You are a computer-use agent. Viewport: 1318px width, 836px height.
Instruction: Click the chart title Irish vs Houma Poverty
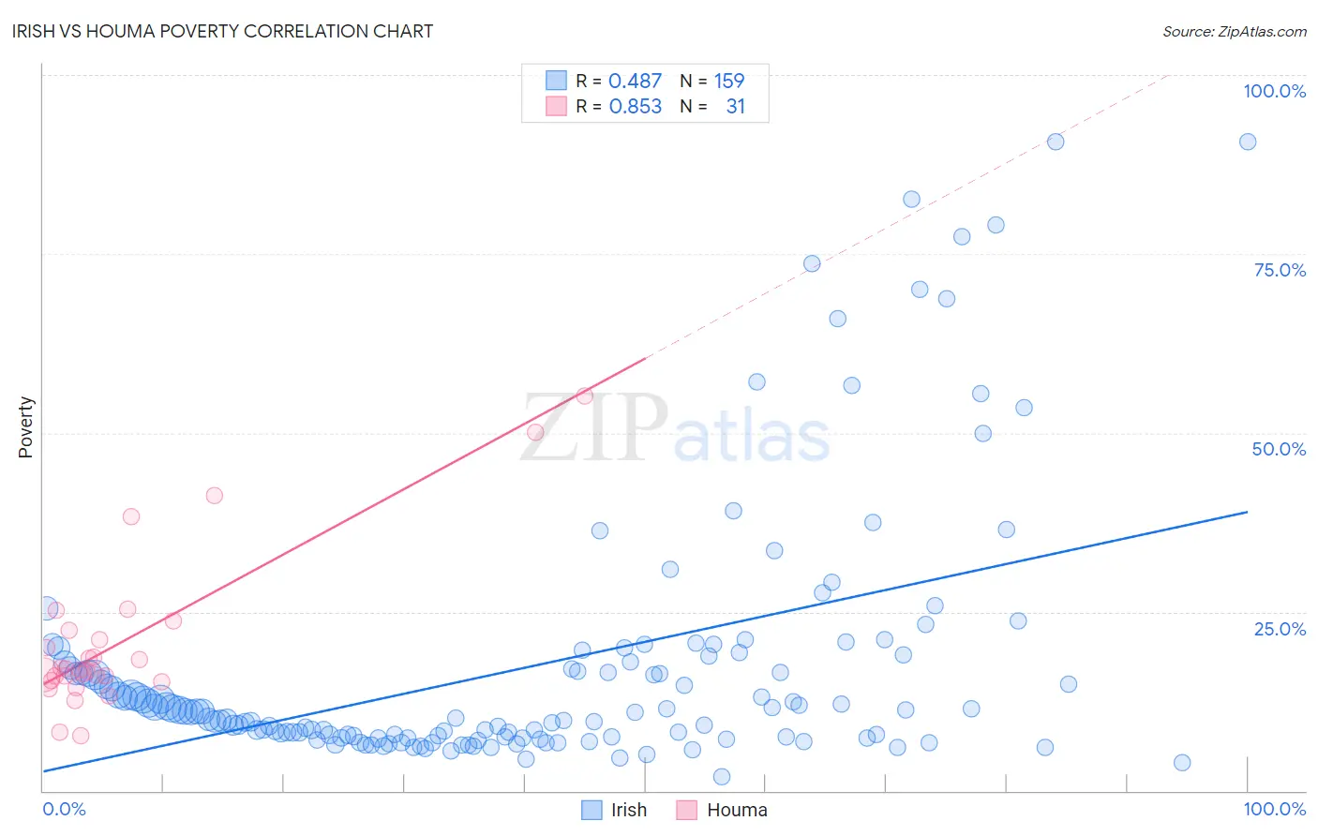point(222,31)
